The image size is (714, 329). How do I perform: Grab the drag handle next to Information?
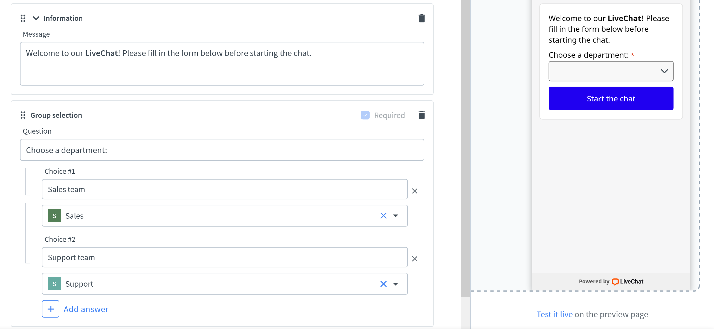point(23,18)
